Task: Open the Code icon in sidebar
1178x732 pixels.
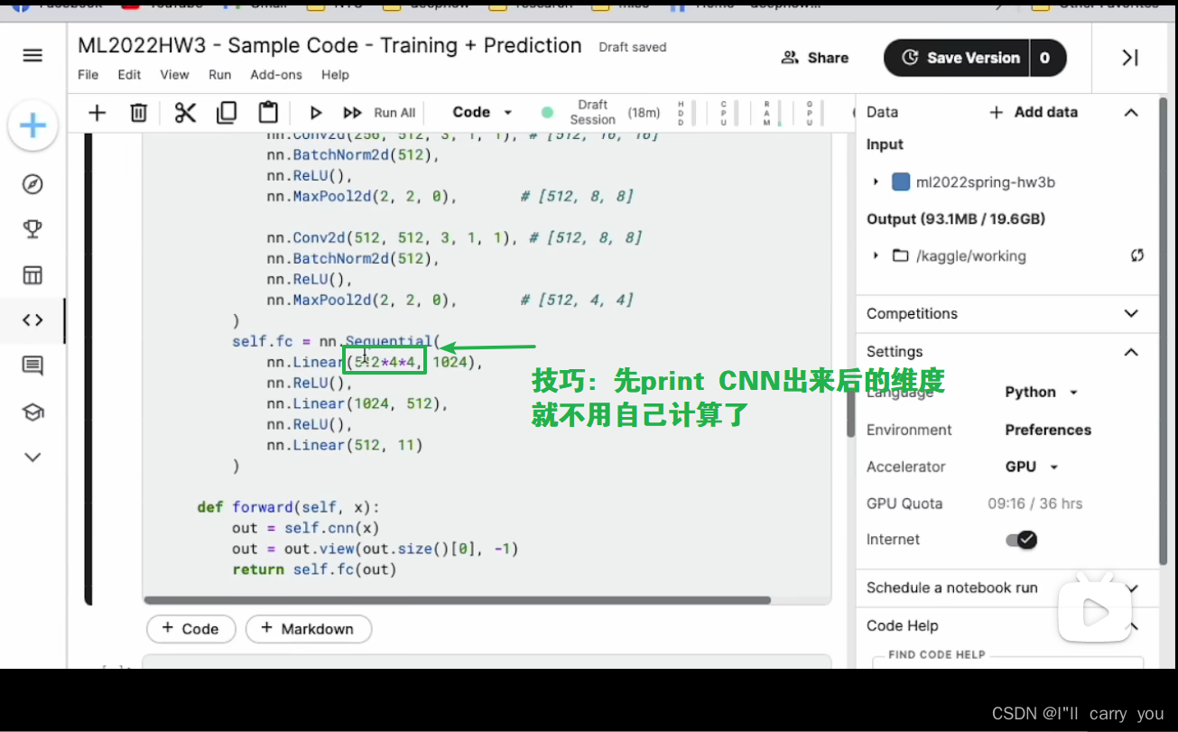Action: pyautogui.click(x=32, y=320)
